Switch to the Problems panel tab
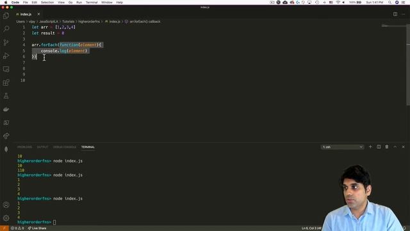This screenshot has width=410, height=231. pos(24,147)
